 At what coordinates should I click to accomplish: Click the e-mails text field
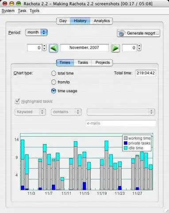(x=121, y=123)
